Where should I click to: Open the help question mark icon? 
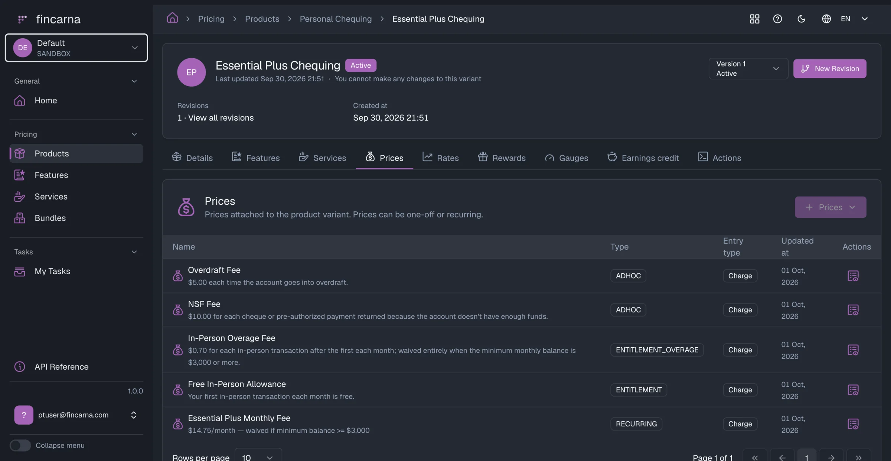pyautogui.click(x=777, y=19)
